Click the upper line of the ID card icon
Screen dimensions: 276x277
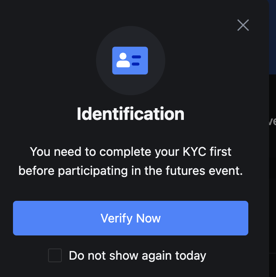[136, 57]
